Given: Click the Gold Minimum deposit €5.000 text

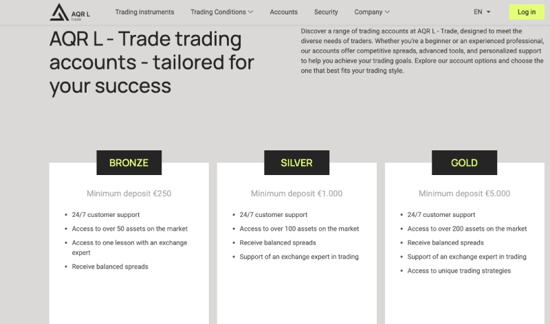Looking at the screenshot, I should coord(464,194).
